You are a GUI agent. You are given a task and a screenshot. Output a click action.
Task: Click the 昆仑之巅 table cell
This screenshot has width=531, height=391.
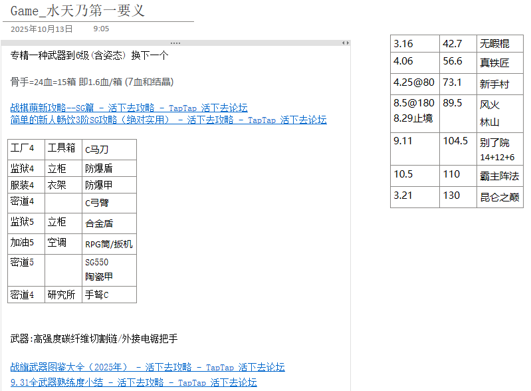[x=498, y=196]
